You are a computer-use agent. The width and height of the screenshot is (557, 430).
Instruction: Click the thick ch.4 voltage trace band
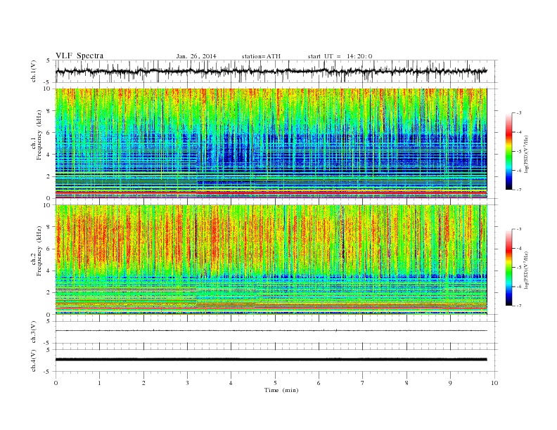[271, 360]
